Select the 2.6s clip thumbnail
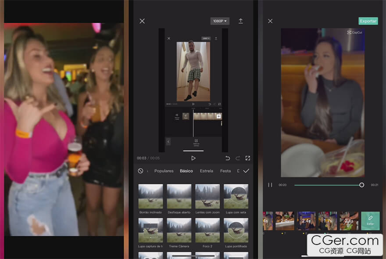Viewport: 386px width, 259px height. (x=349, y=221)
